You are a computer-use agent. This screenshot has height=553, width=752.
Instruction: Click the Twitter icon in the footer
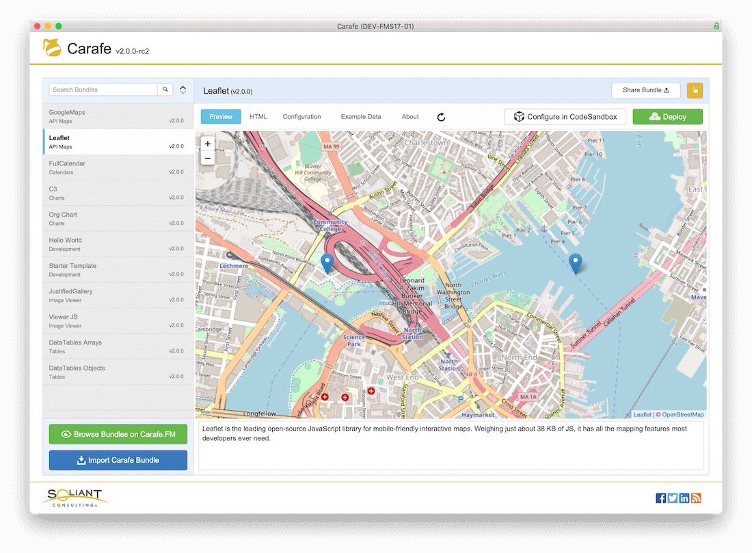[x=672, y=498]
